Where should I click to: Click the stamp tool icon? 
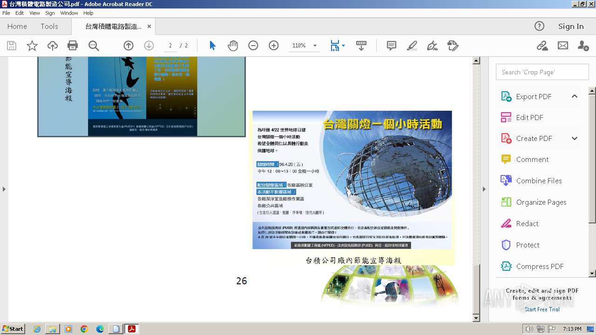[x=453, y=46]
